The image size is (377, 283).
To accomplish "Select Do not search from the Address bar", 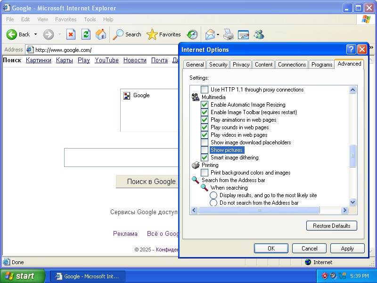I will [213, 203].
